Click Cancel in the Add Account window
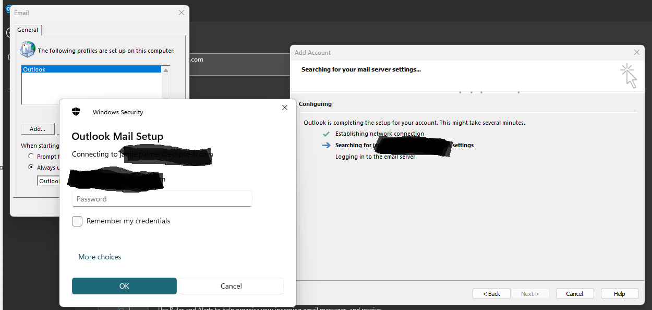652x310 pixels. coord(575,294)
